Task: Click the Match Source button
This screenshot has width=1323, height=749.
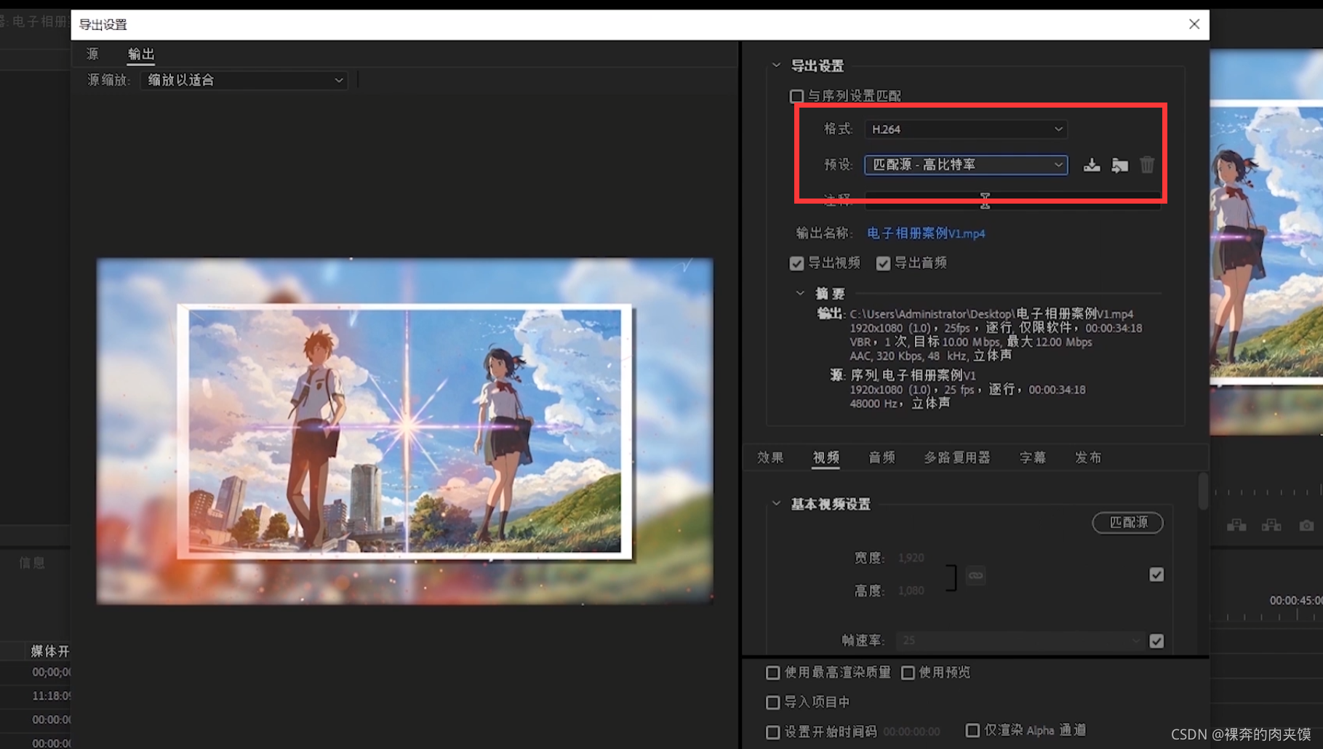Action: coord(1128,522)
